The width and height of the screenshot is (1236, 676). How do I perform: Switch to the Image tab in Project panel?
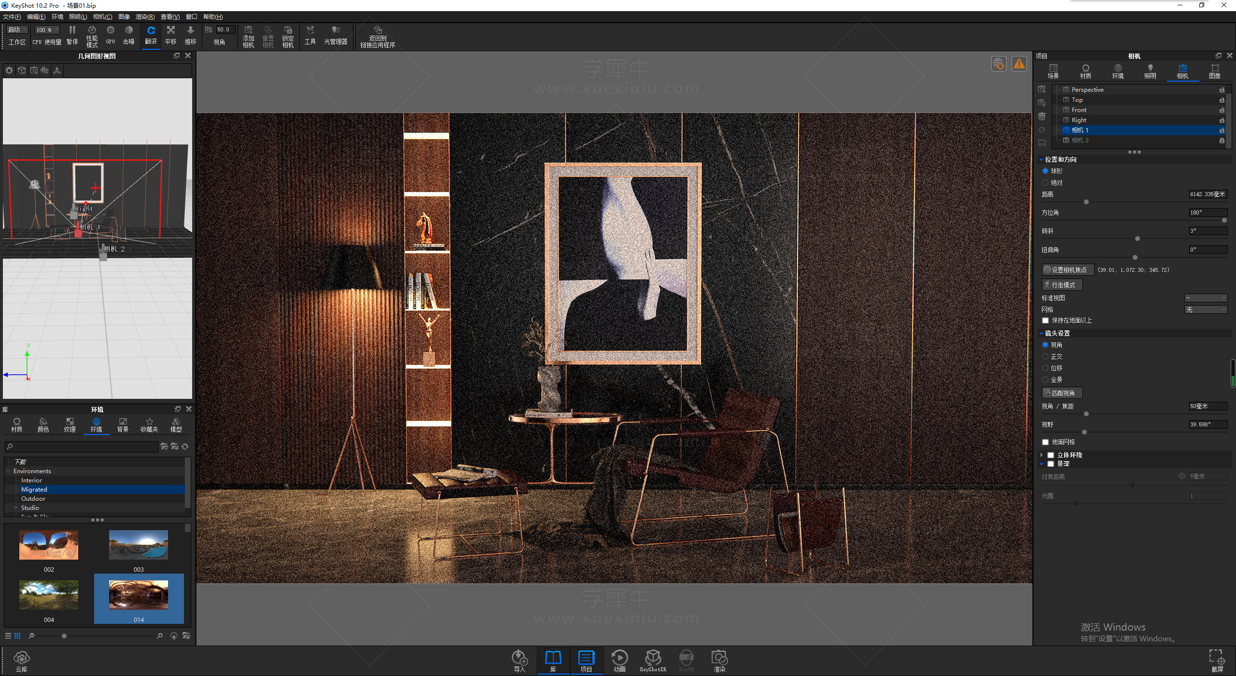tap(1215, 71)
